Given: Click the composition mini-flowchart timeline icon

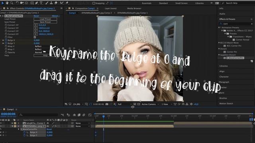Looking at the screenshot, I should (62, 115).
